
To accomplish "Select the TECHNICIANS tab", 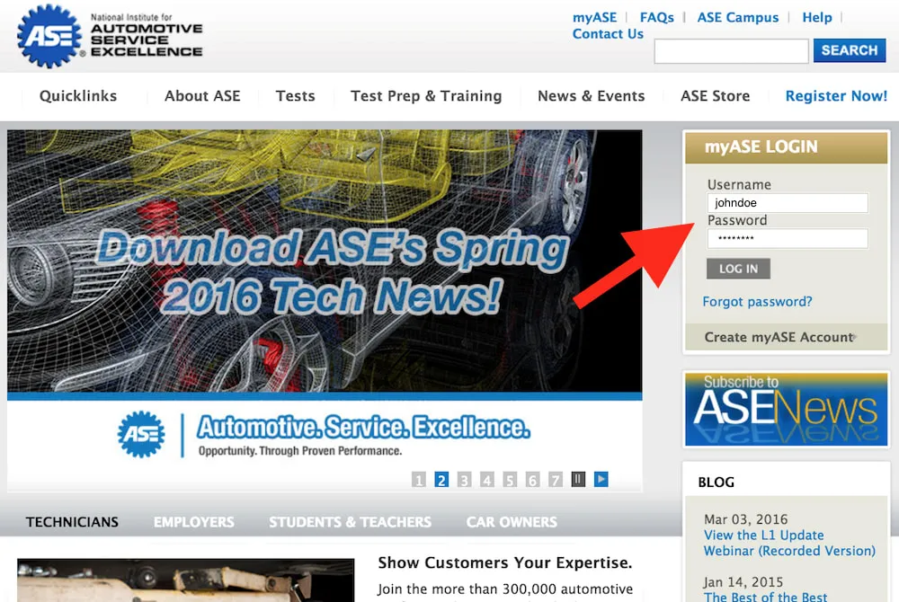I will [x=72, y=522].
